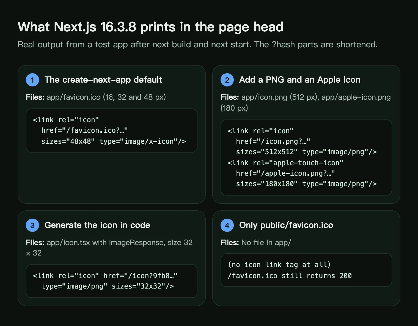Viewport: 418px width, 326px height.
Task: Select the text "(no icon link tag at all)"
Action: [x=279, y=265]
